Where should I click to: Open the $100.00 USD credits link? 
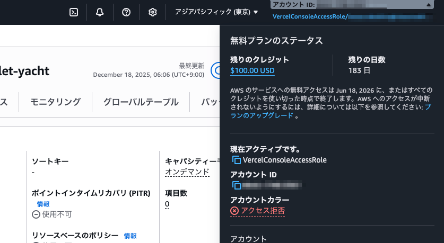(253, 70)
